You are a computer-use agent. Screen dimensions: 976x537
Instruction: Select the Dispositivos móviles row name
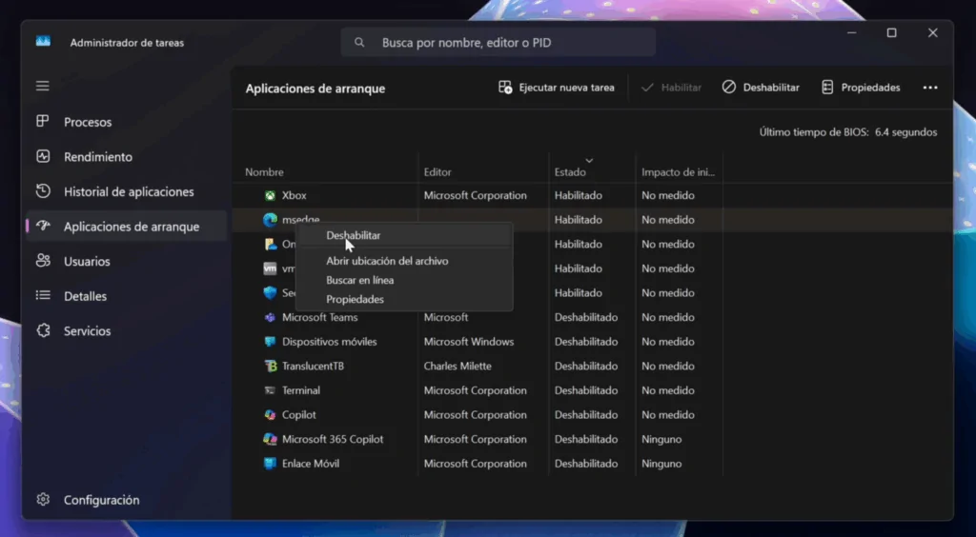point(329,341)
